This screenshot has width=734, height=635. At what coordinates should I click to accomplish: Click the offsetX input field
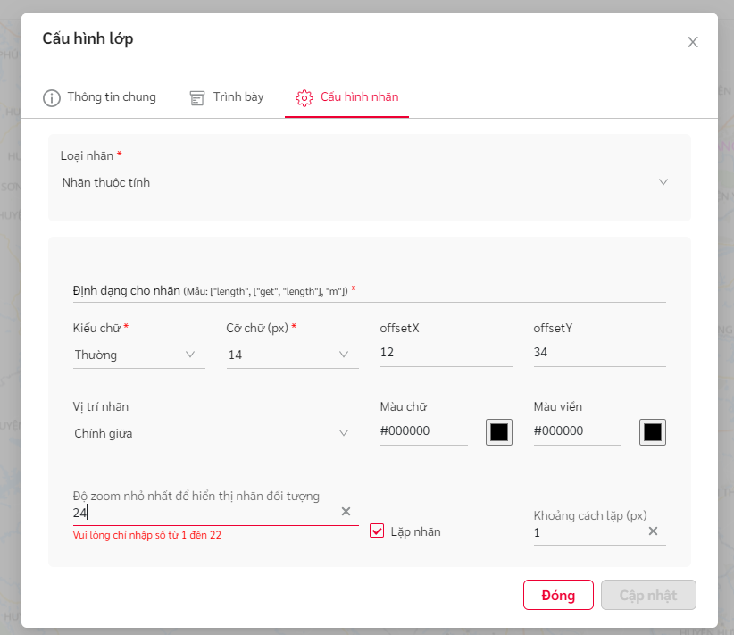pos(446,353)
